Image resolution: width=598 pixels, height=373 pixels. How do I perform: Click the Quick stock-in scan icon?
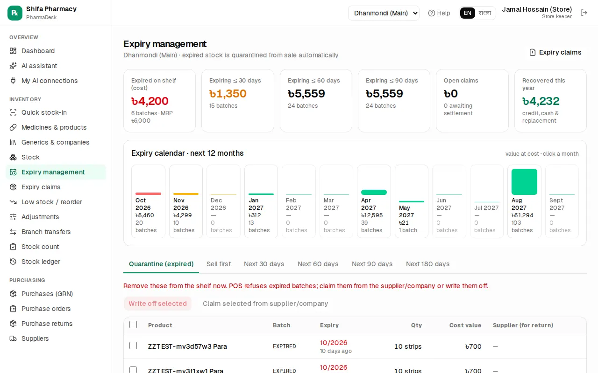(13, 112)
